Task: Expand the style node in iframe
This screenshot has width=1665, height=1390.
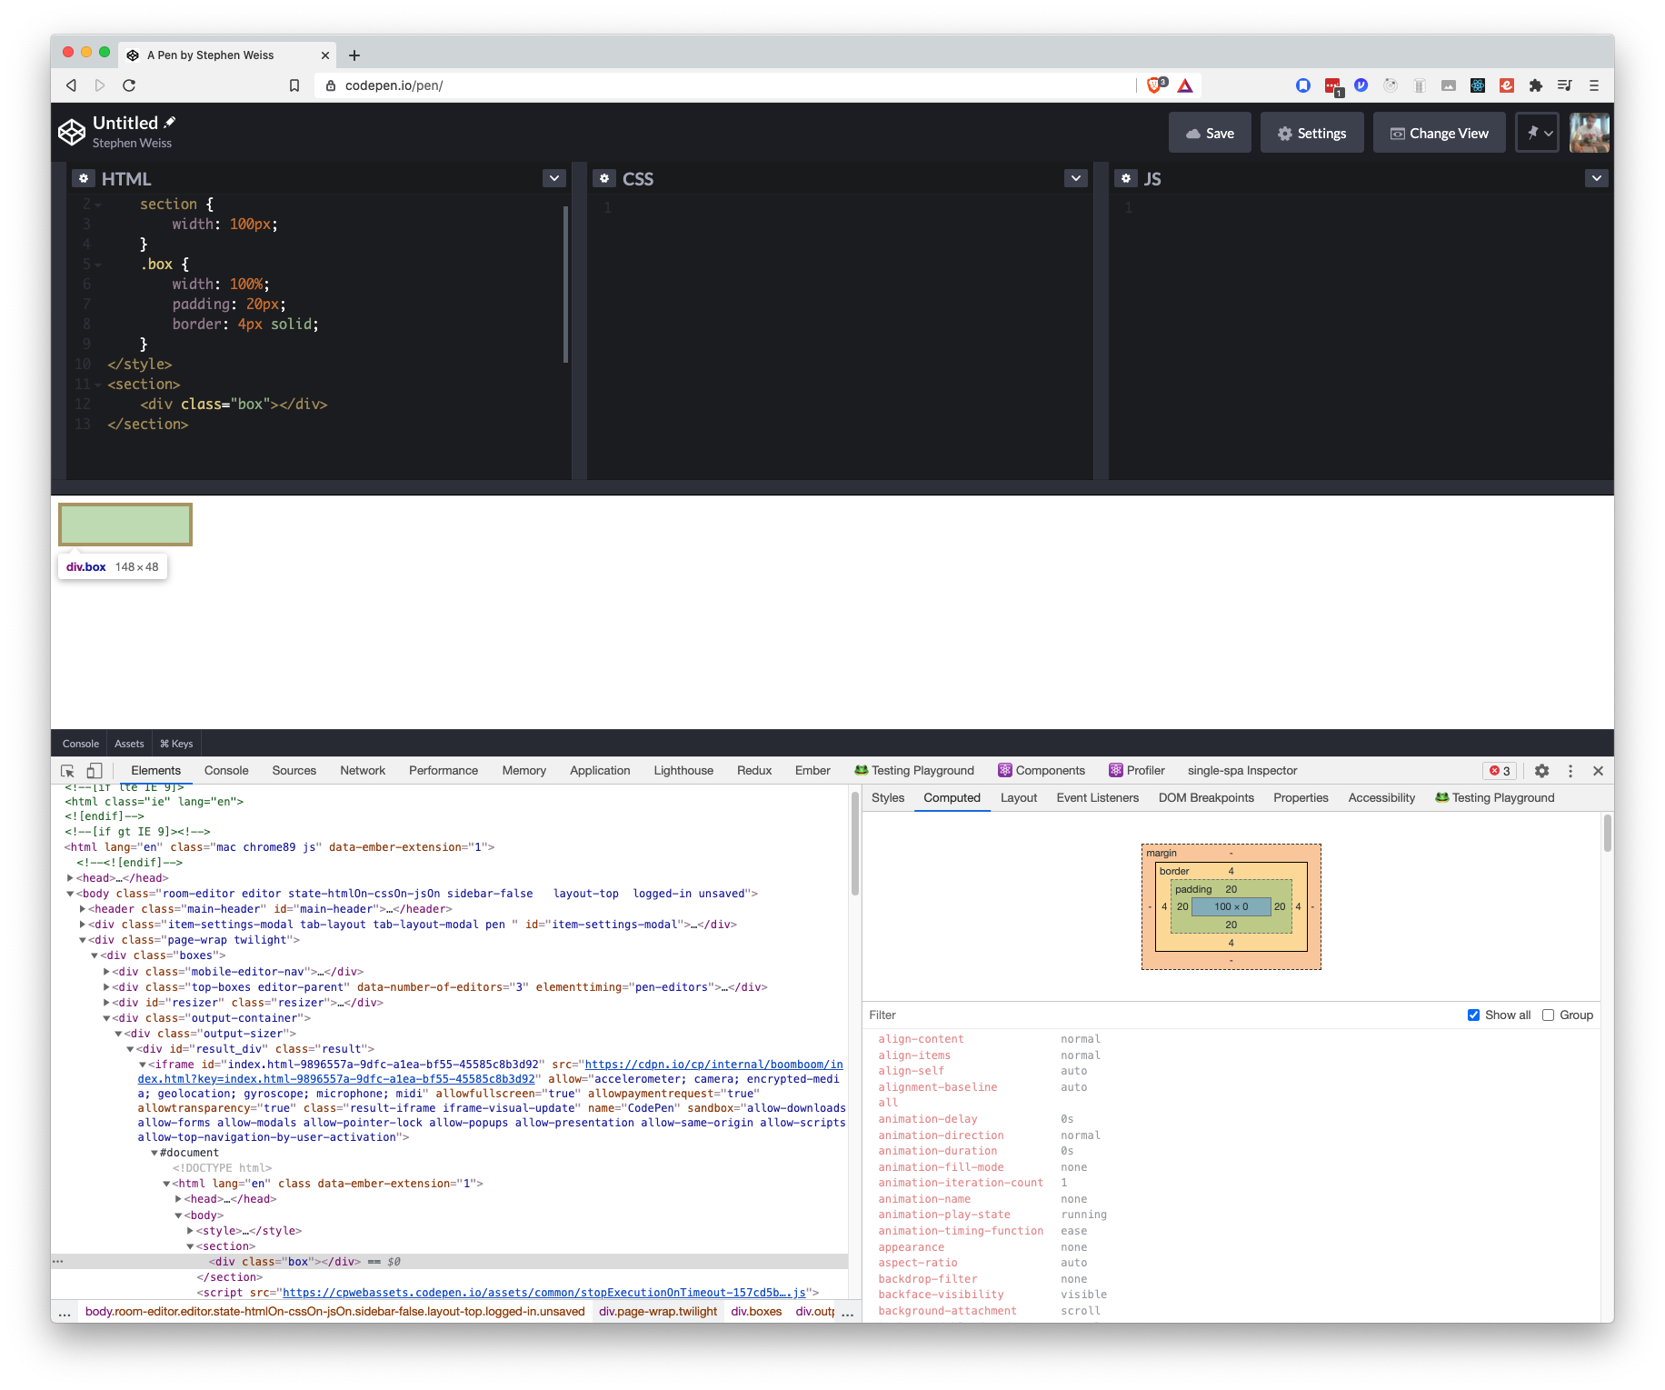Action: tap(190, 1231)
